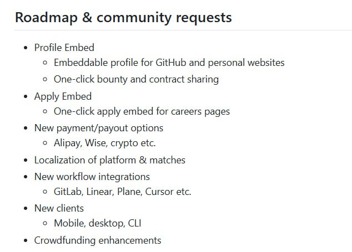Click the word "GitLab"
Viewport: 352px width, 252px height.
[68, 192]
